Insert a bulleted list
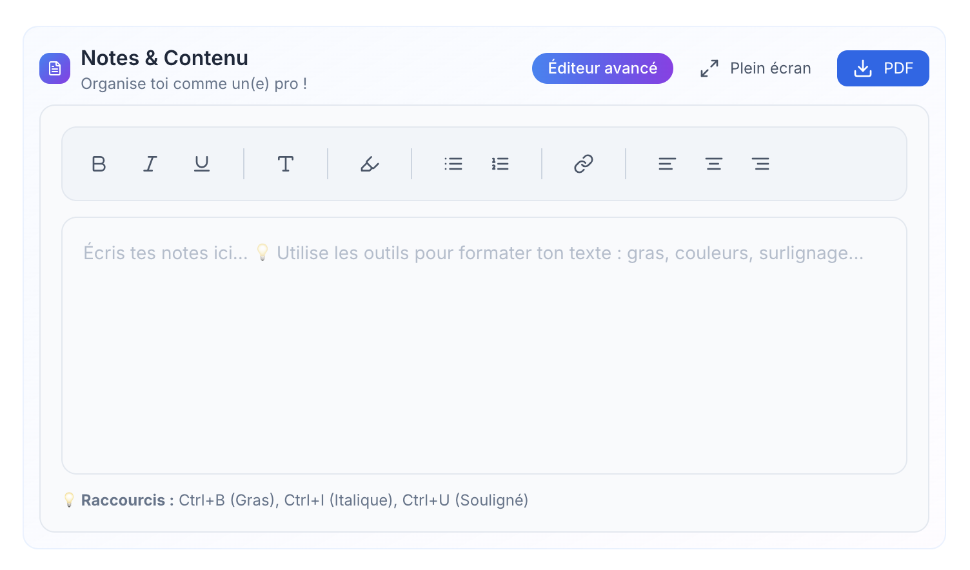970x570 pixels. pyautogui.click(x=453, y=164)
